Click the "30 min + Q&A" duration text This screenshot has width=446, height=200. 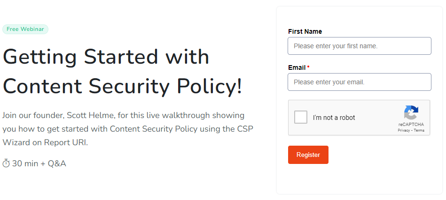tap(39, 163)
